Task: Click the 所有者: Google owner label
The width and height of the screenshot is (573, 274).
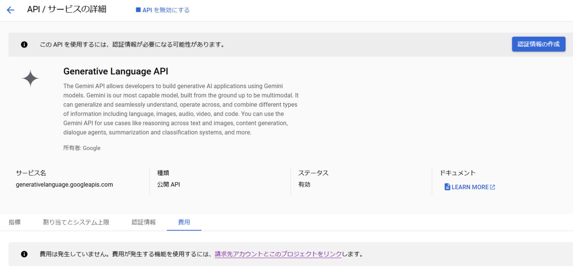Action: pyautogui.click(x=82, y=148)
